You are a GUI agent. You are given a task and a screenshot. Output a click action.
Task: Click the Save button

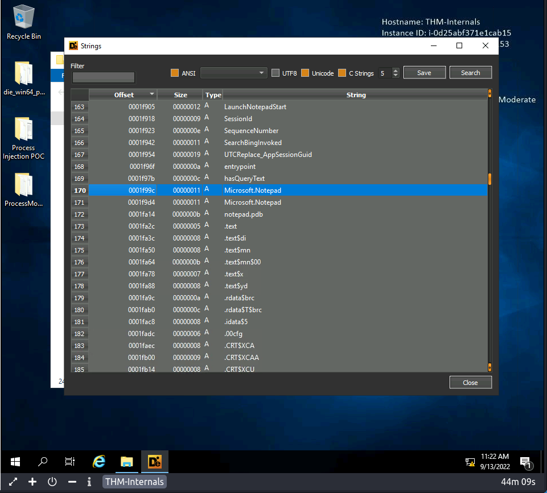[x=424, y=73]
